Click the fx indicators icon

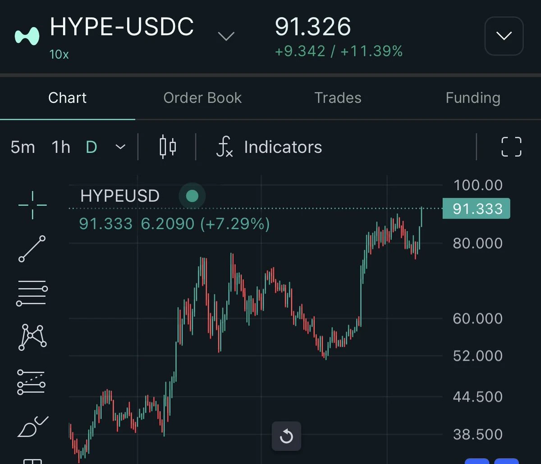tap(224, 147)
